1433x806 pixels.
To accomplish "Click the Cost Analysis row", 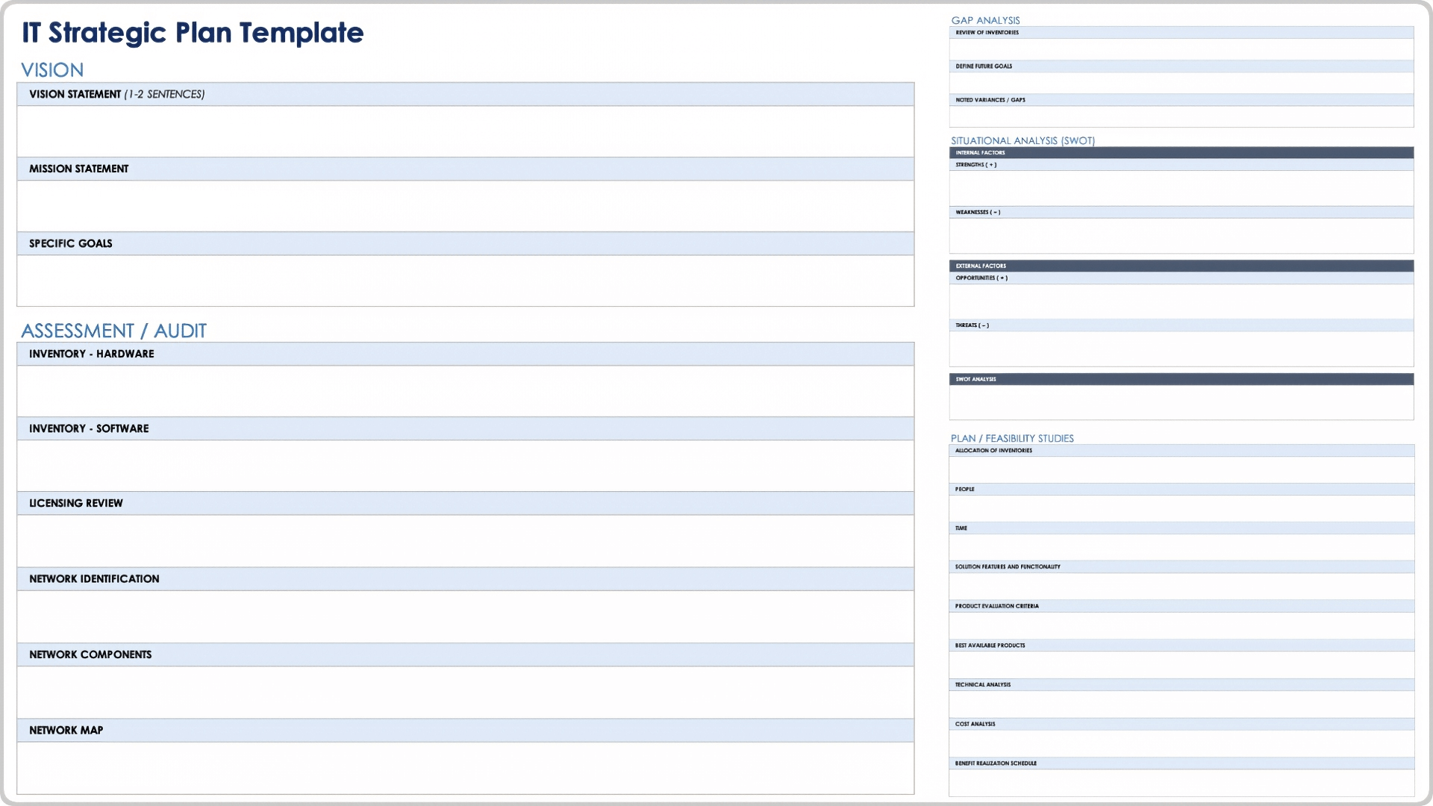I will tap(1181, 724).
